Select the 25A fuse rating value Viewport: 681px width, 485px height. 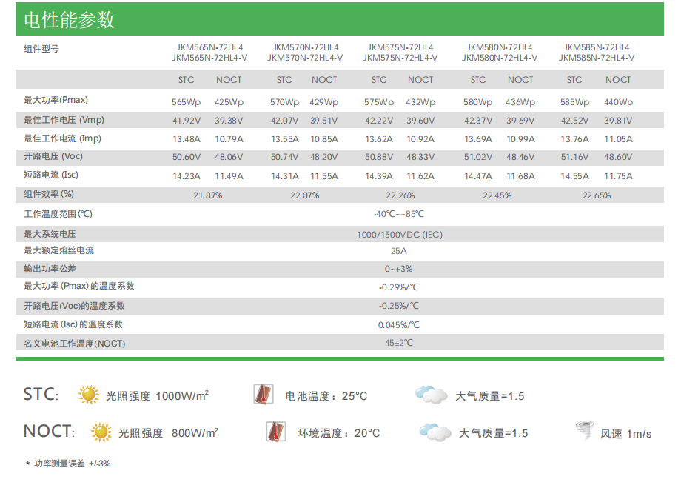point(399,251)
